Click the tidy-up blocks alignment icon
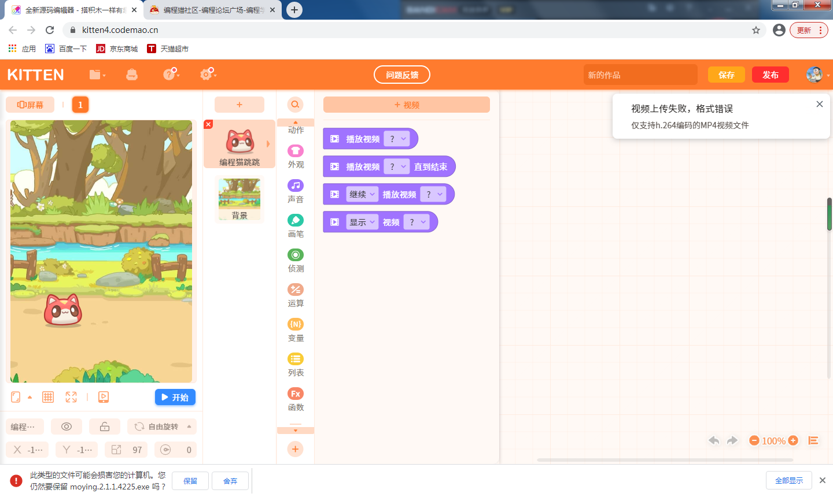Viewport: 833px width, 497px height. click(813, 440)
